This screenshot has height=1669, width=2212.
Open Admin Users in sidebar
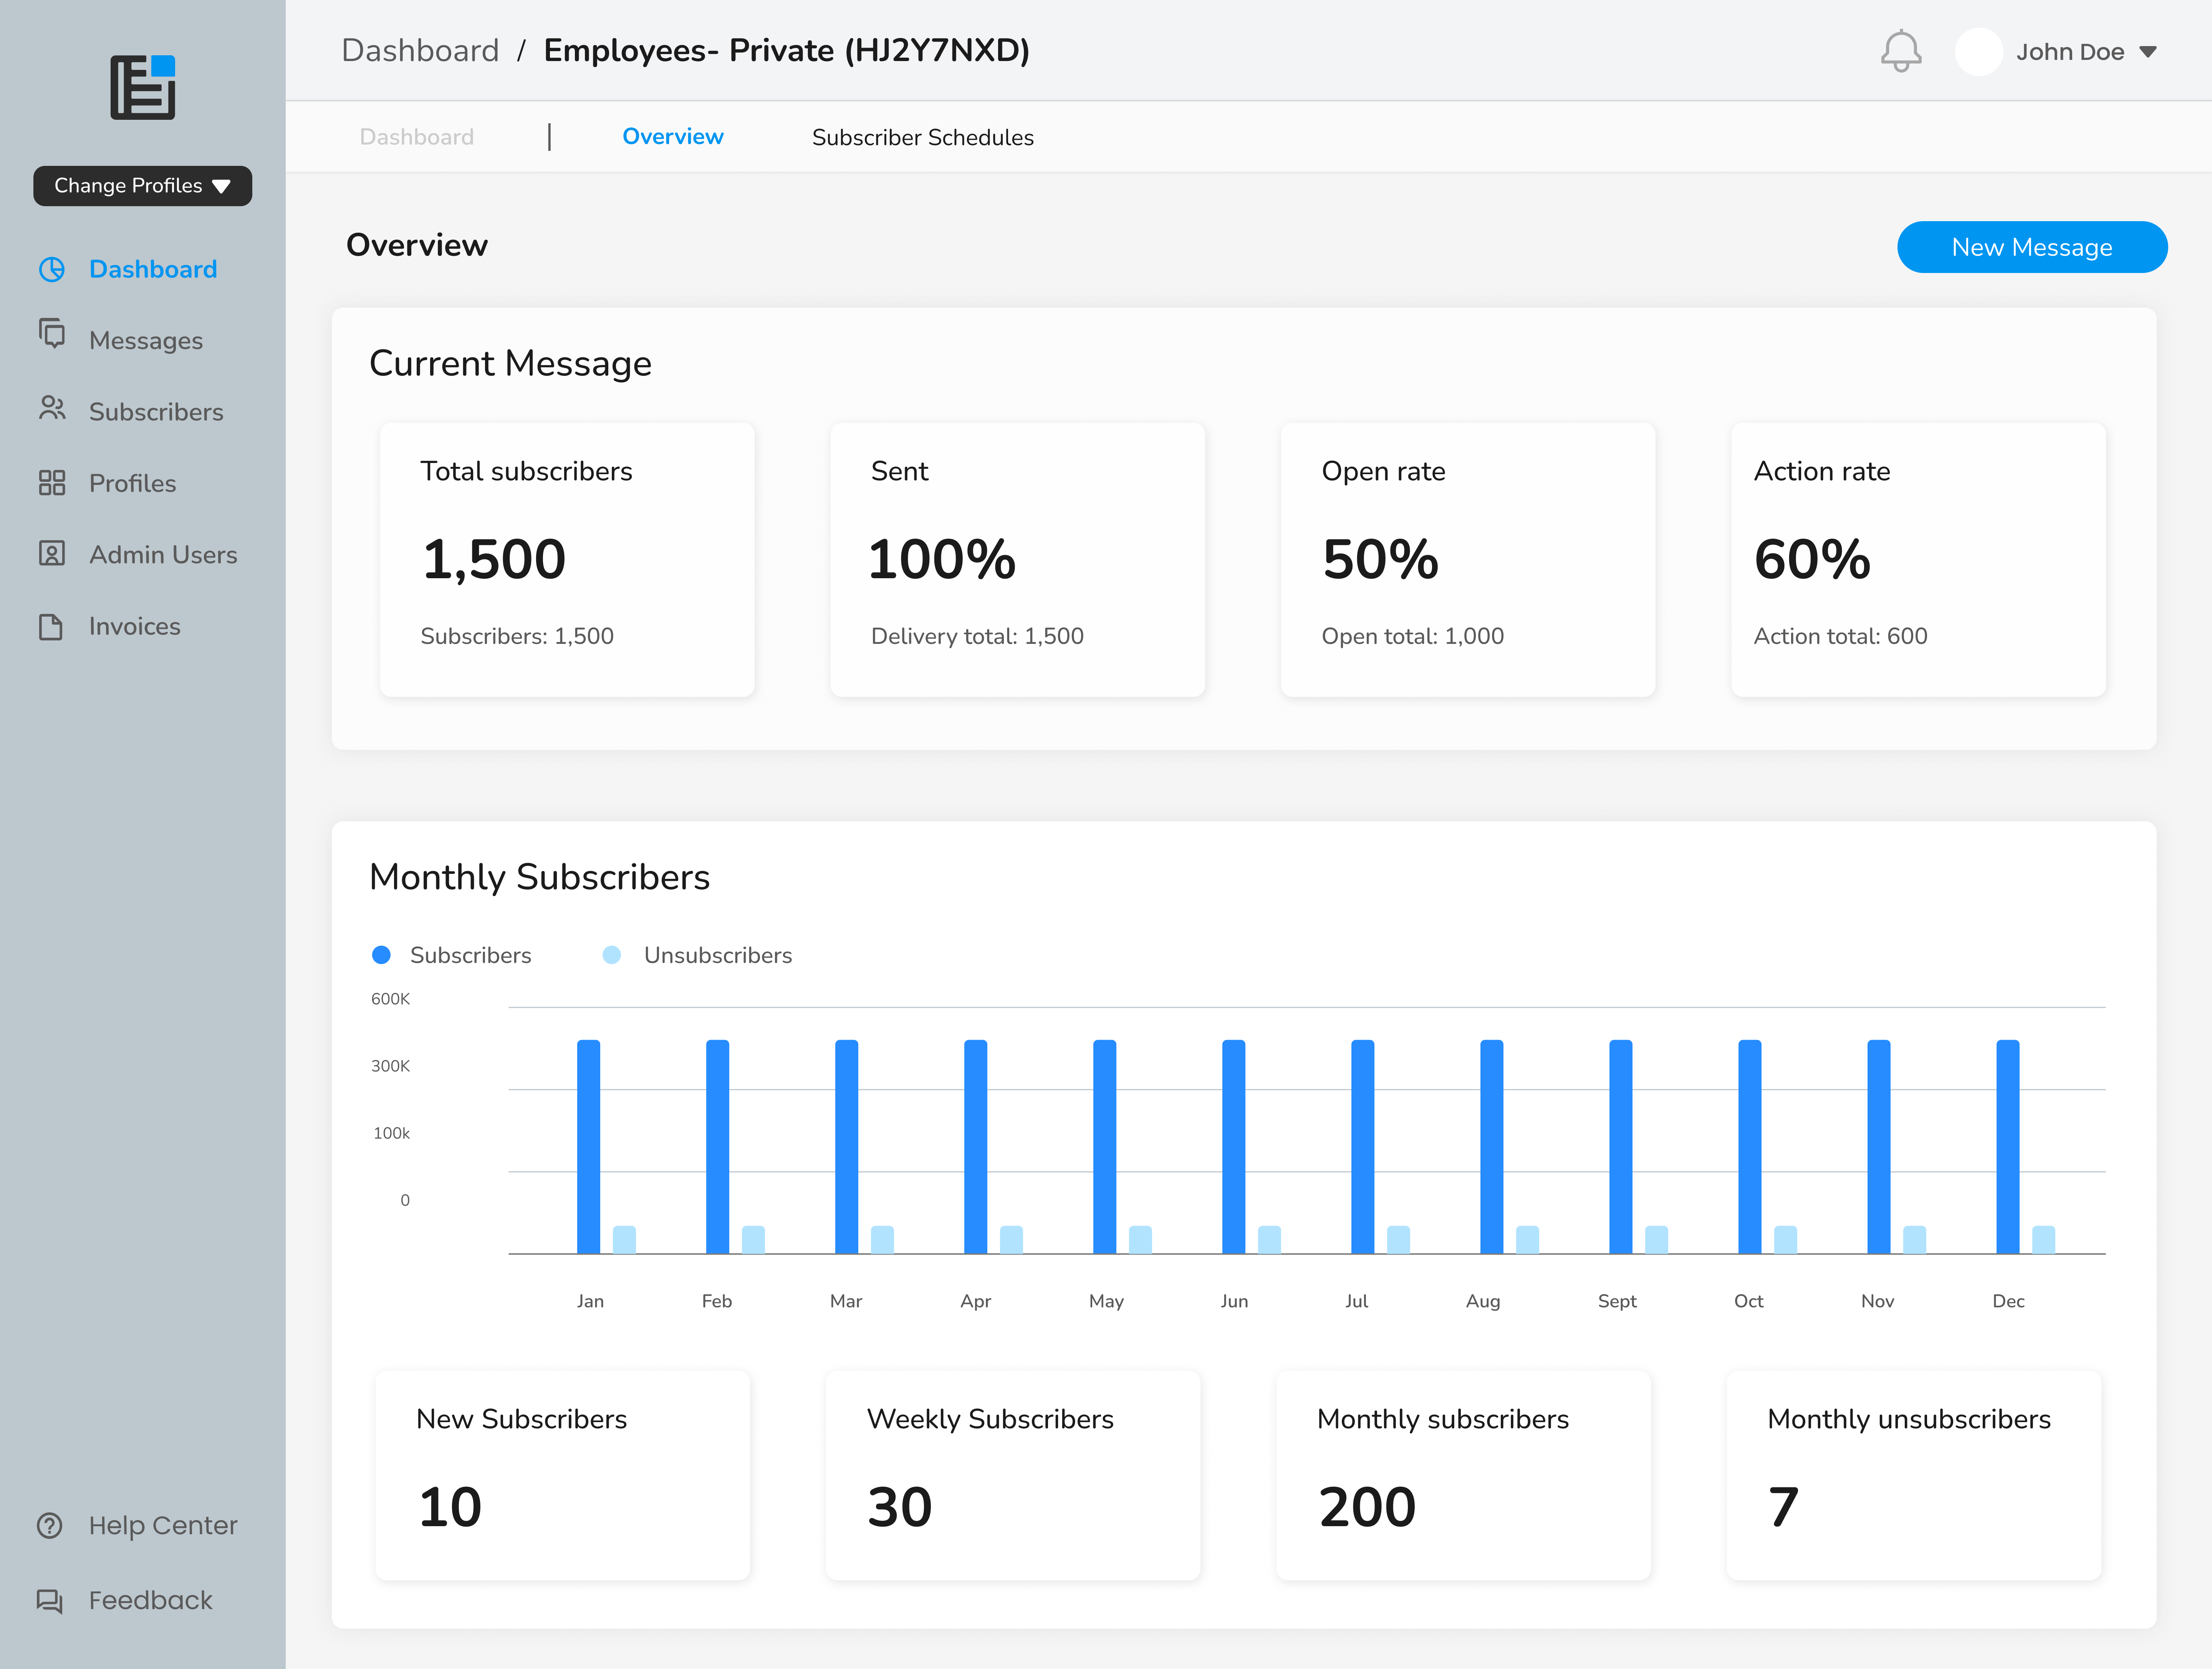coord(163,555)
